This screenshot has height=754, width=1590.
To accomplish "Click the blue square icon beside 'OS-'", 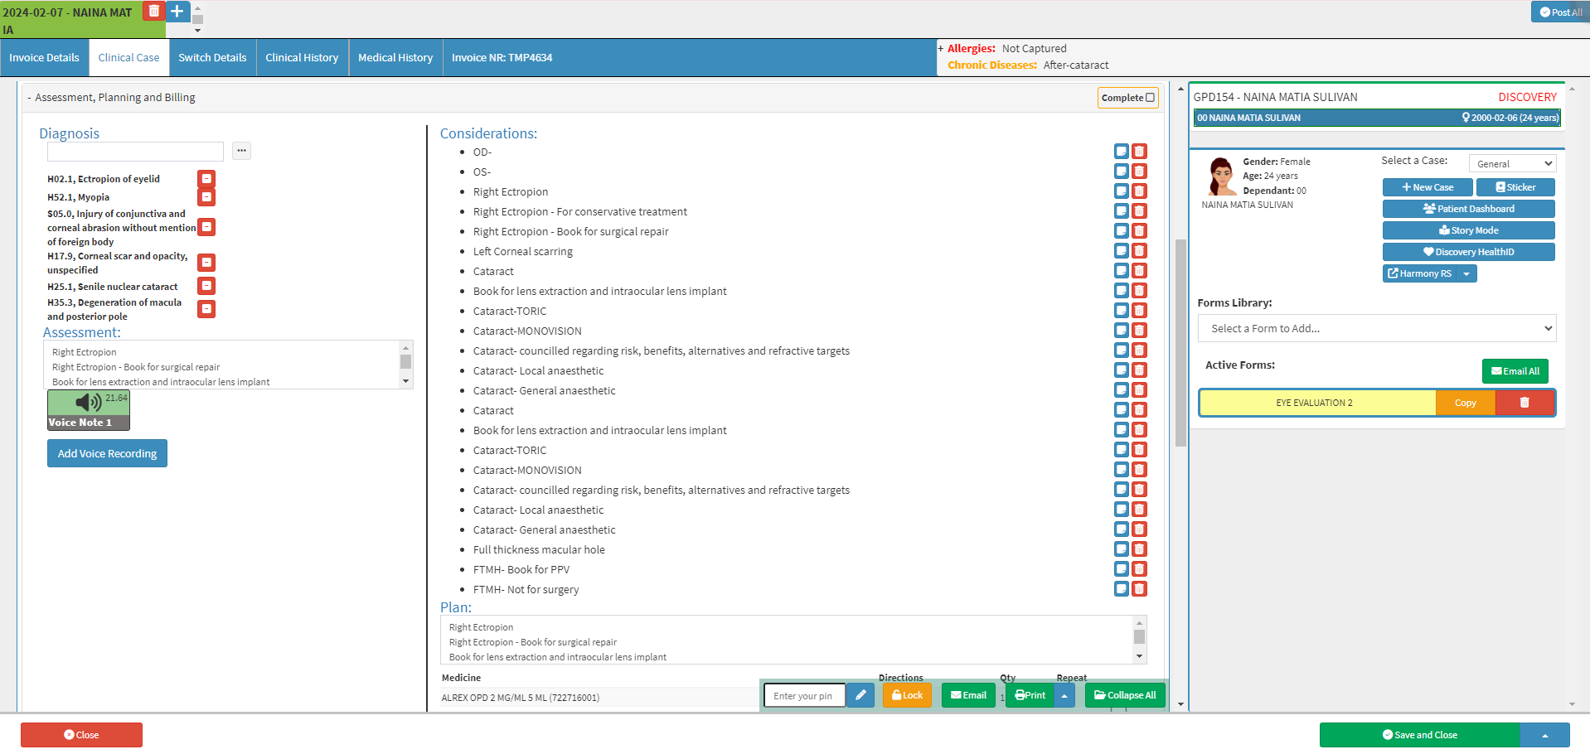I will tap(1121, 172).
